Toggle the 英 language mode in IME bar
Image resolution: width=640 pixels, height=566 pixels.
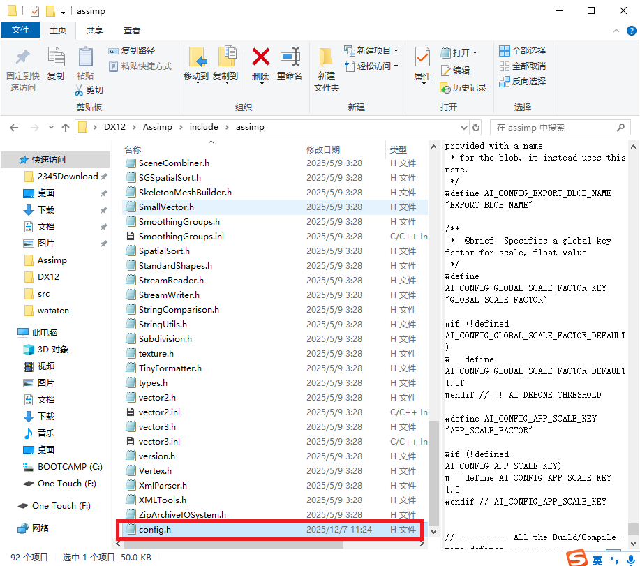(597, 560)
